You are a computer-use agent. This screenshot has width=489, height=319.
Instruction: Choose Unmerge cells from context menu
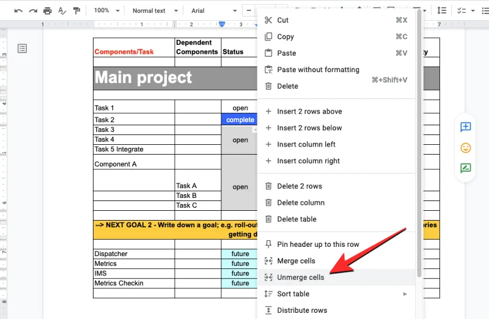(300, 277)
